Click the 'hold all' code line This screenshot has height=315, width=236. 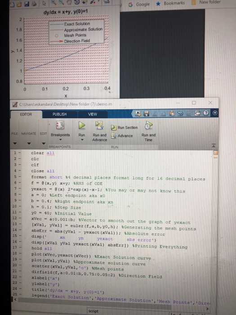point(41,248)
